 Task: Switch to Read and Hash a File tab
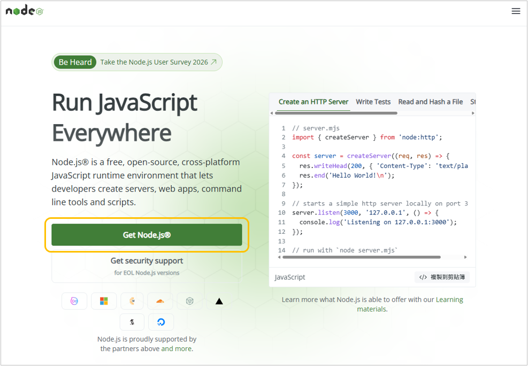click(430, 102)
